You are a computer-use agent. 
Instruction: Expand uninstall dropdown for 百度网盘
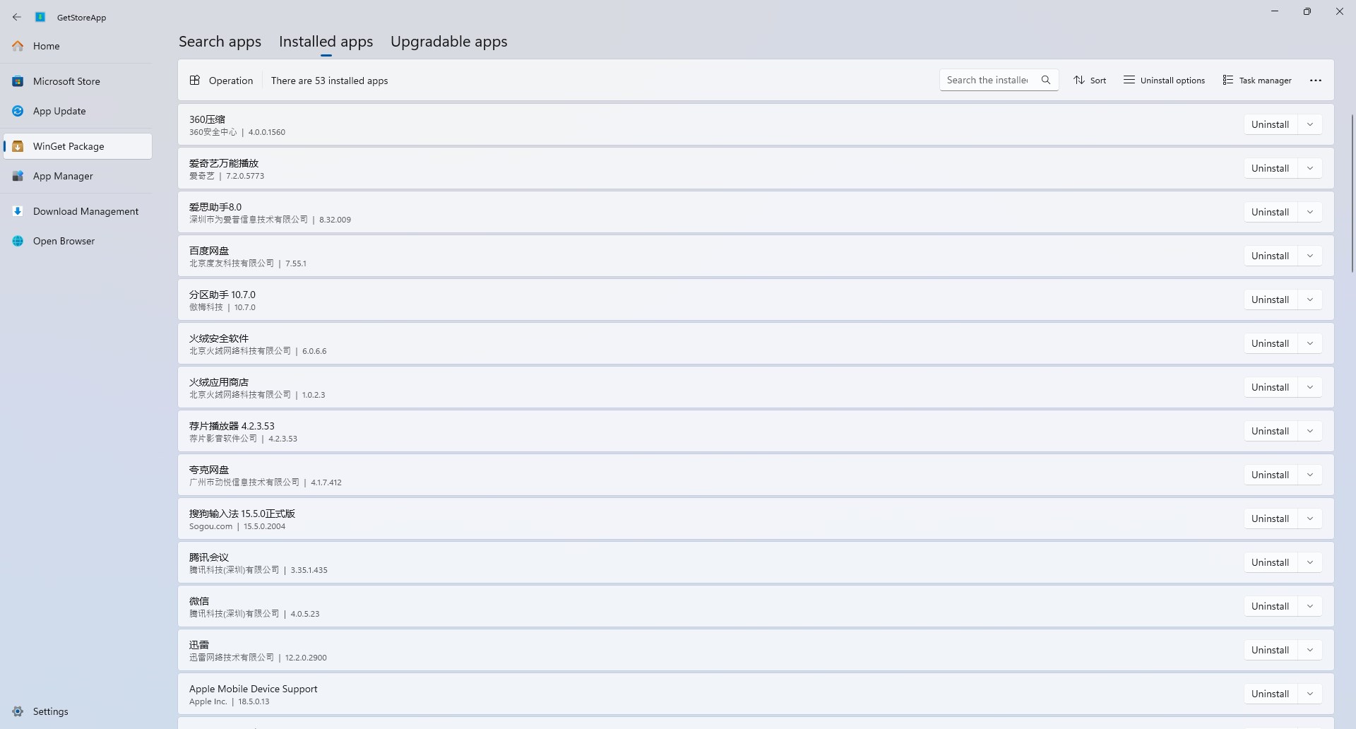1310,256
